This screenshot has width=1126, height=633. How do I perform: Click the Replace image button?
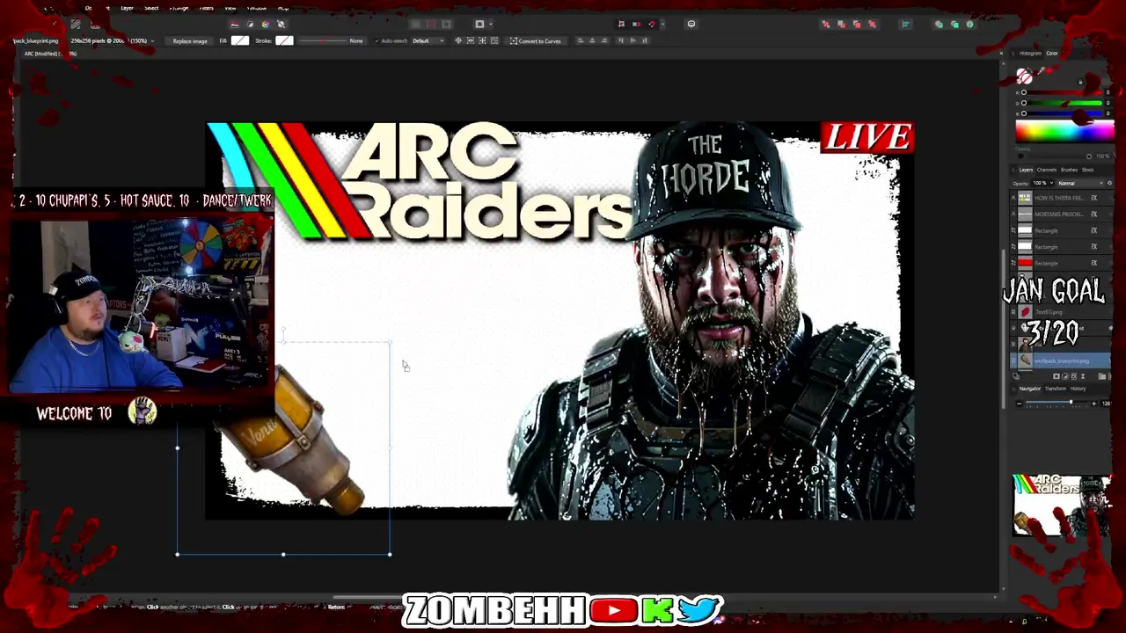(190, 41)
